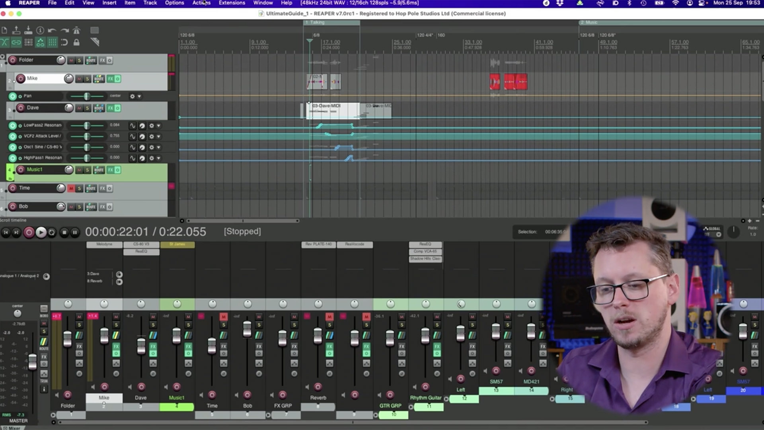Click the St James FX slot in the mixer

tap(178, 244)
